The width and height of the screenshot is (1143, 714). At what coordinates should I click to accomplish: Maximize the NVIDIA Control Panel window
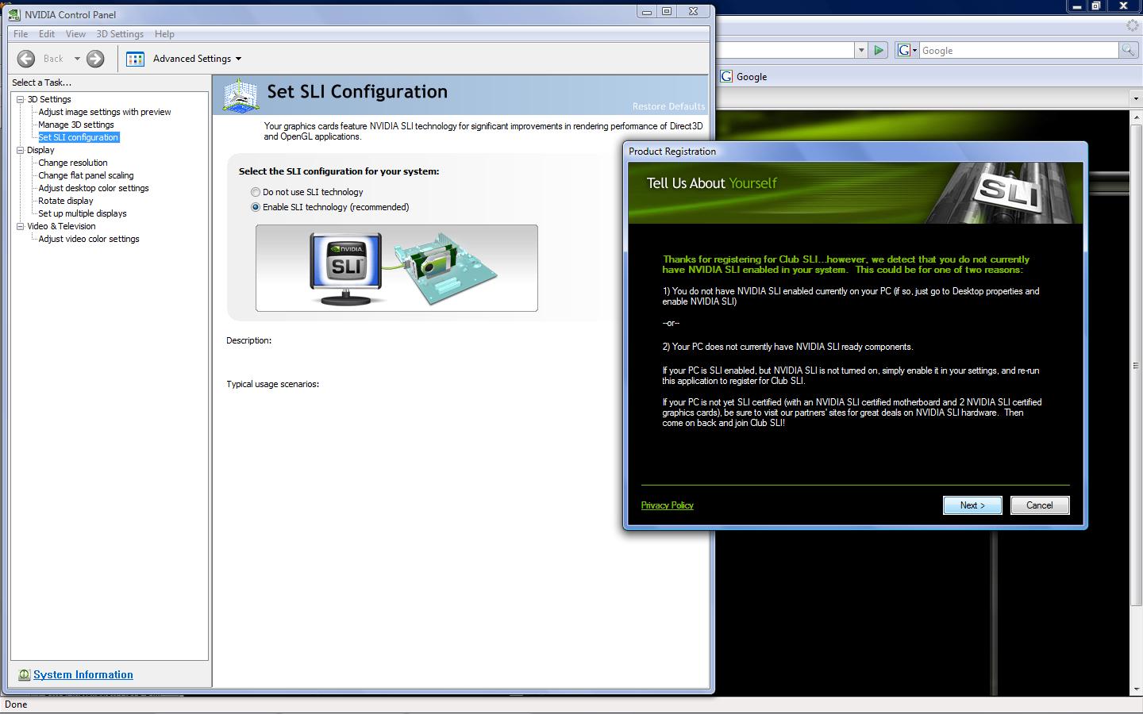pyautogui.click(x=667, y=11)
